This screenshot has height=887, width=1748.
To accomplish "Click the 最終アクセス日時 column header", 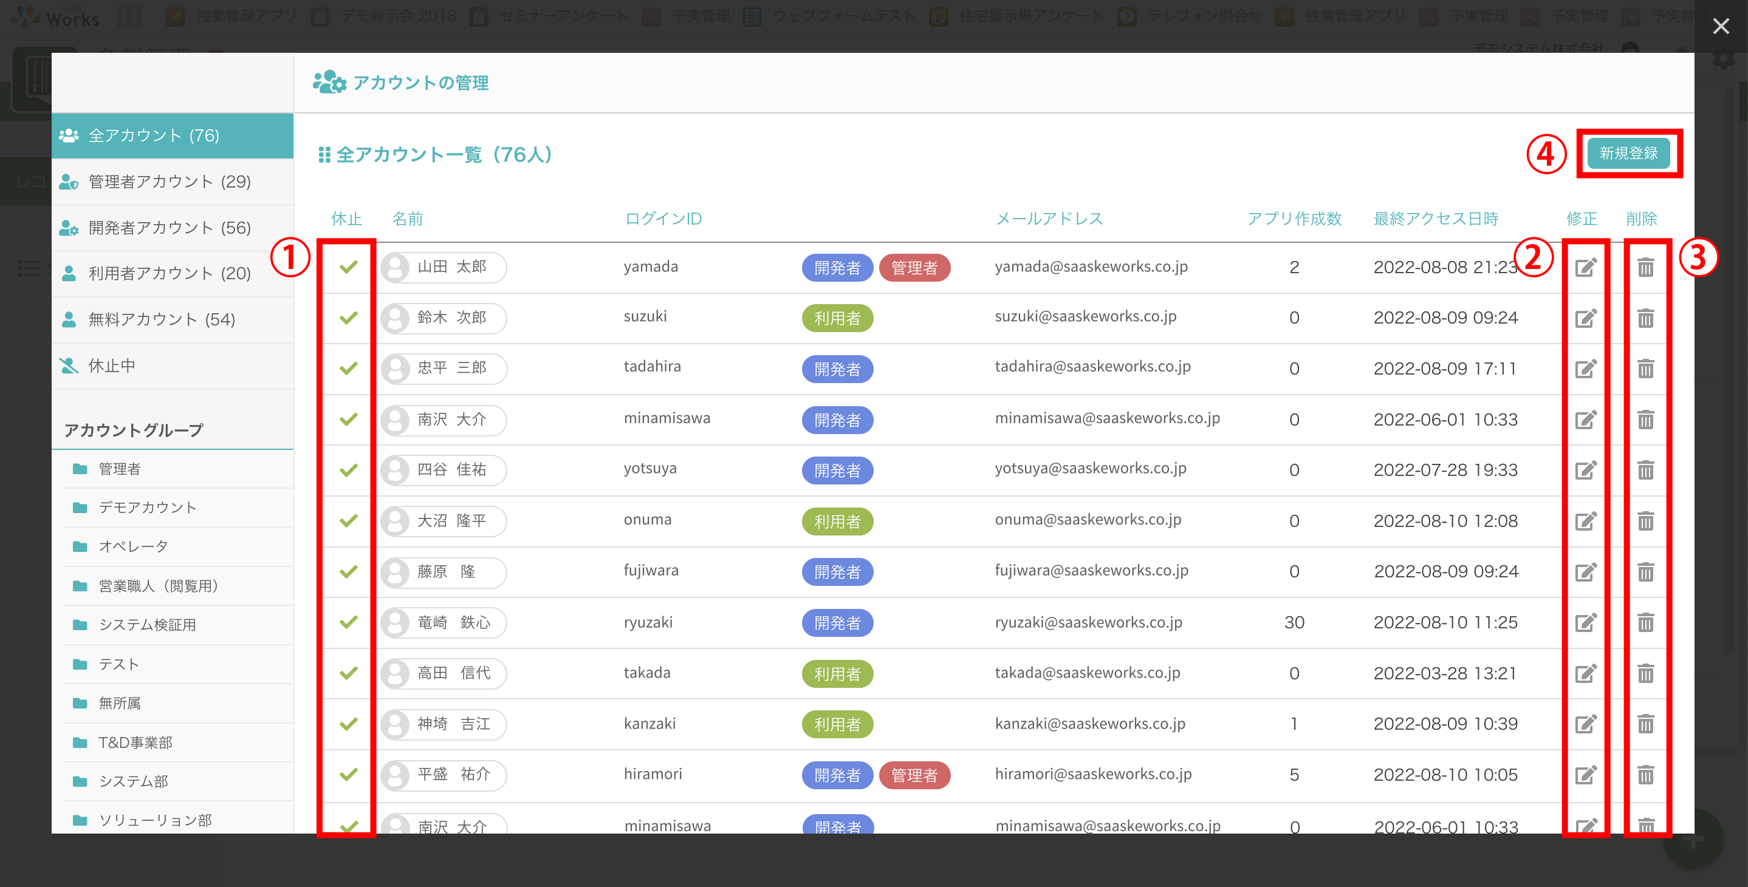I will click(x=1436, y=219).
